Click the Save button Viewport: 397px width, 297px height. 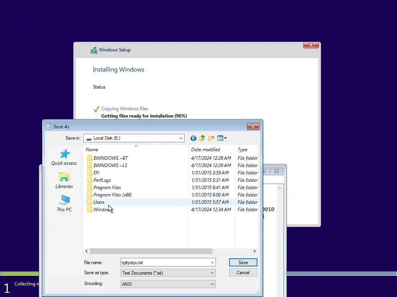[x=243, y=263]
